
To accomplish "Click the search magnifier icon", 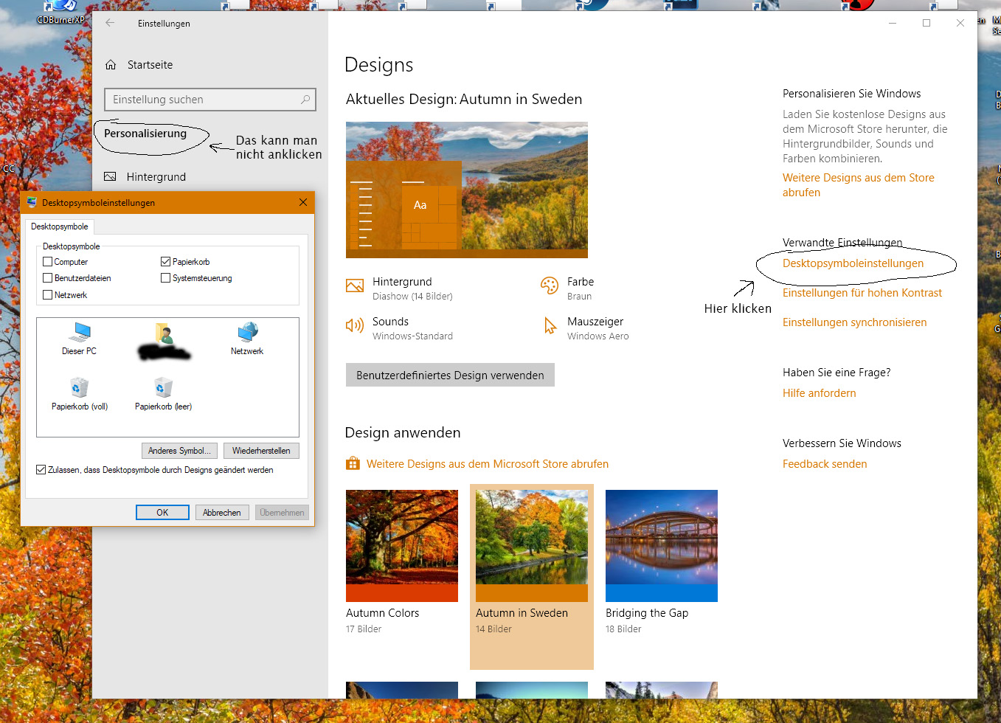I will click(x=305, y=100).
